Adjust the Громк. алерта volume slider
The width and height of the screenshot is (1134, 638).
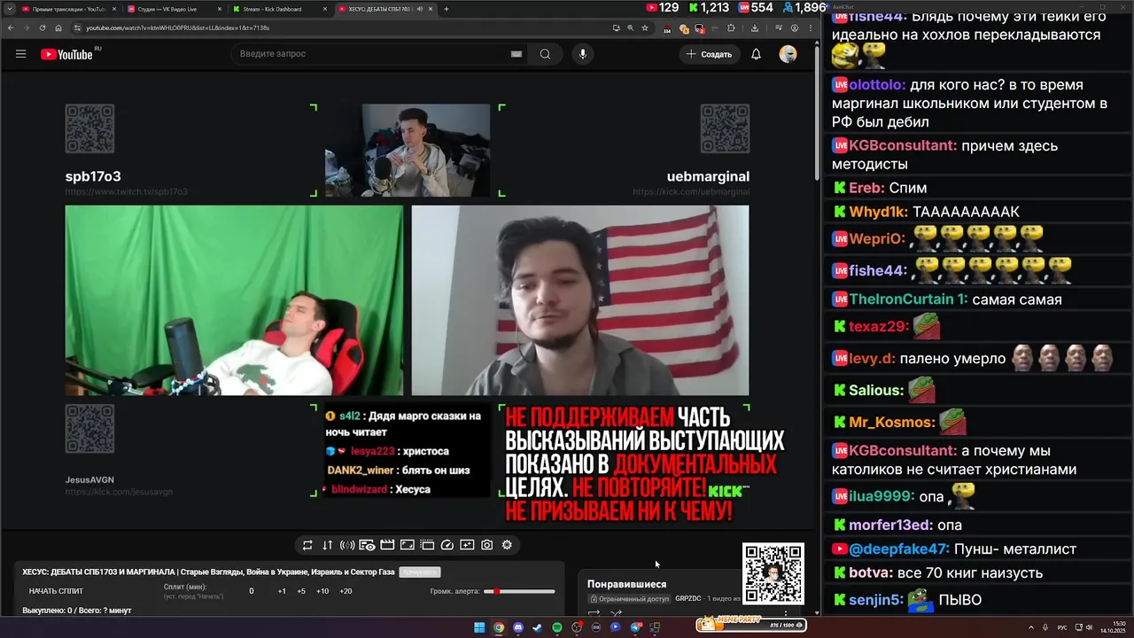coord(519,591)
